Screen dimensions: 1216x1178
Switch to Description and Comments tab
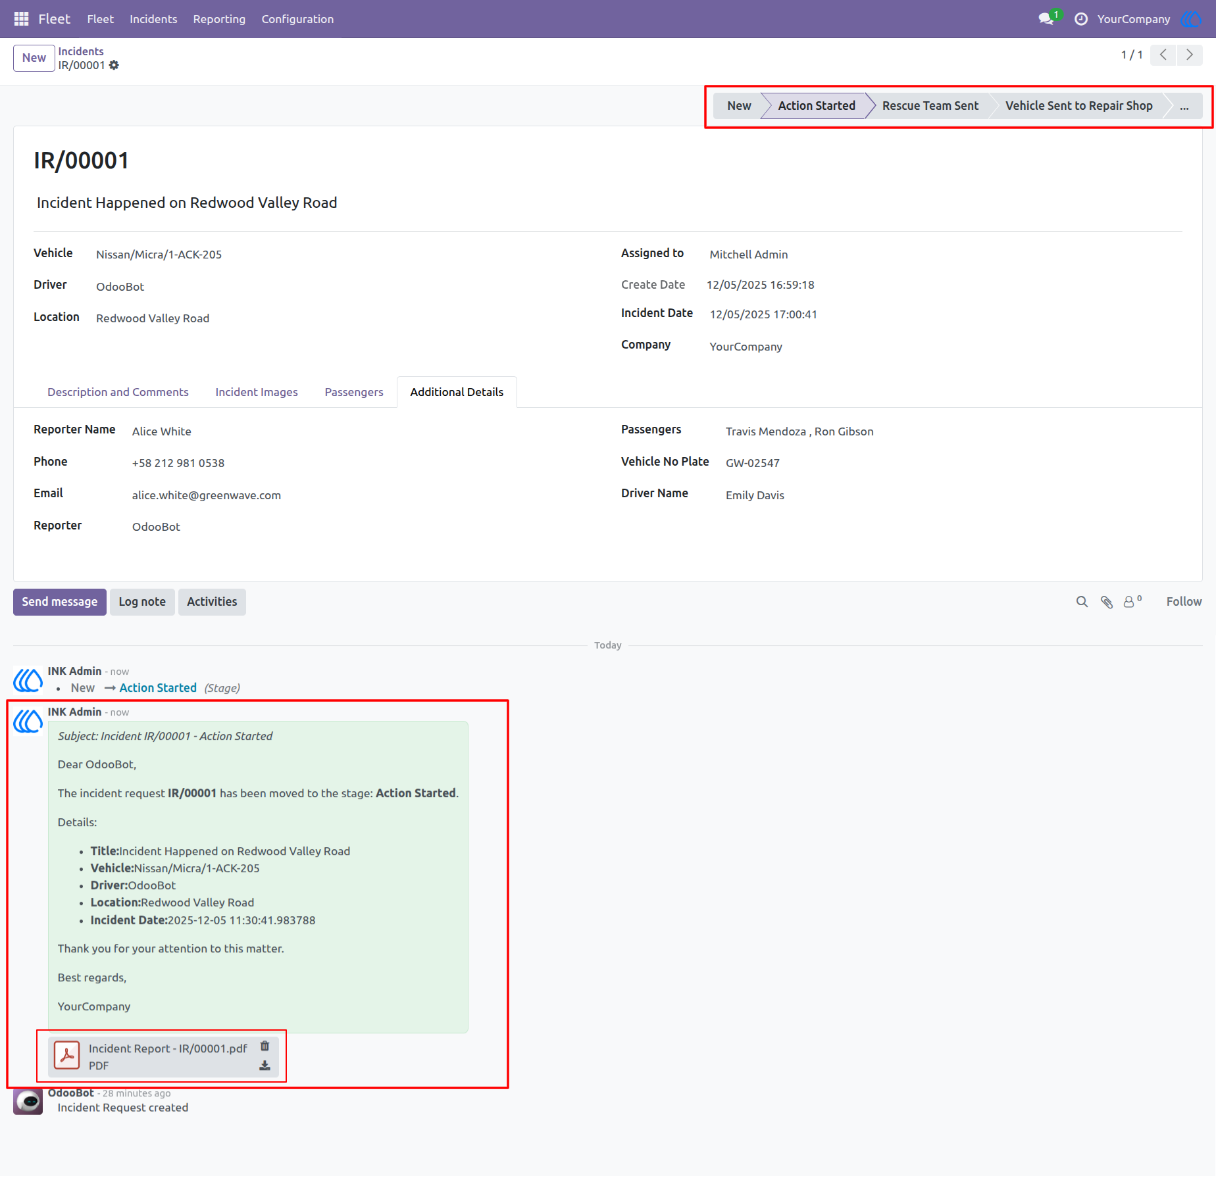coord(118,392)
